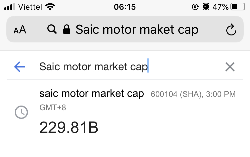Go back using the blue arrow
The width and height of the screenshot is (250, 157).
(19, 67)
